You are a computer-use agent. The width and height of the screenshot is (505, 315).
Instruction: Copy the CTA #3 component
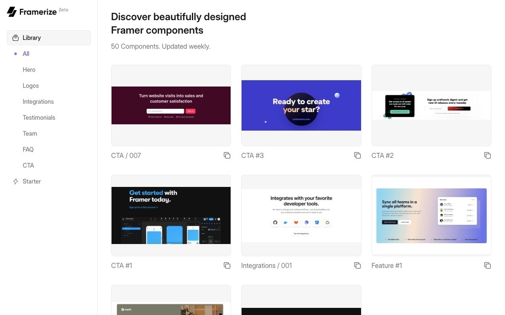(357, 155)
